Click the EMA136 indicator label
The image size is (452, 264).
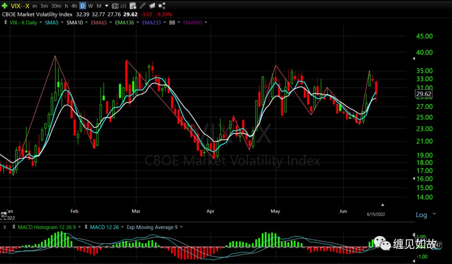tap(125, 23)
